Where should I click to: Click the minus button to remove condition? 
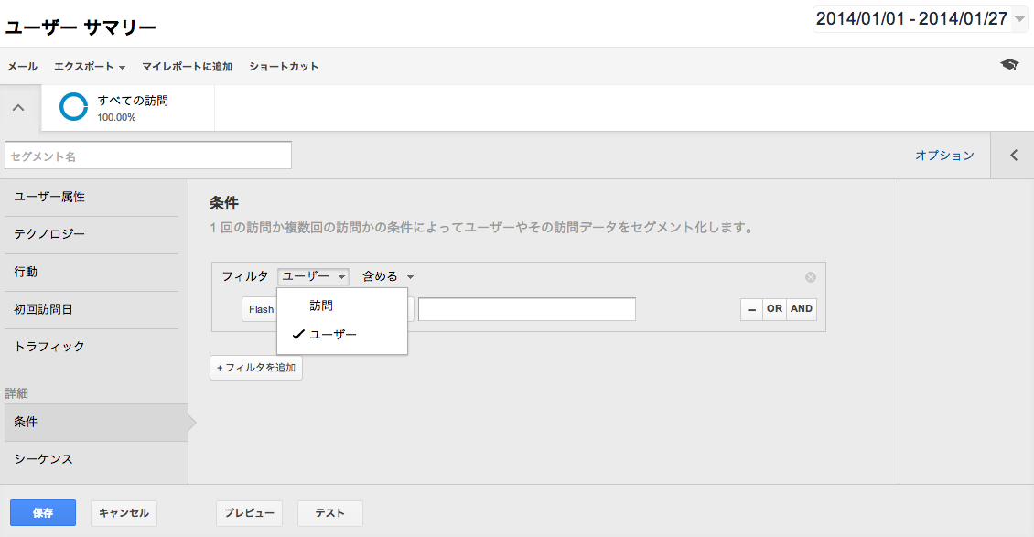coord(751,309)
